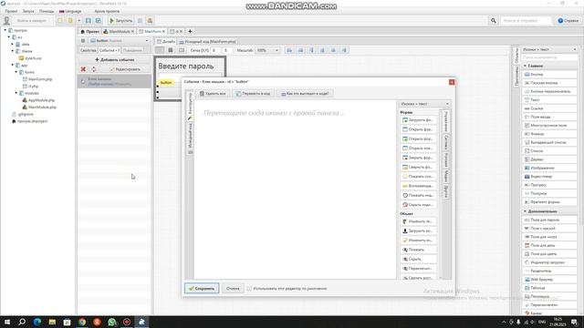The width and height of the screenshot is (584, 328).
Task: Open AppModule.php in project tree
Action: (38, 100)
